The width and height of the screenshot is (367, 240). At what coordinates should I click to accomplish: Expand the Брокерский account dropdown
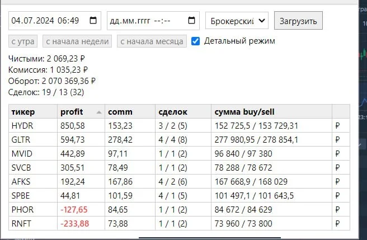[x=237, y=21]
